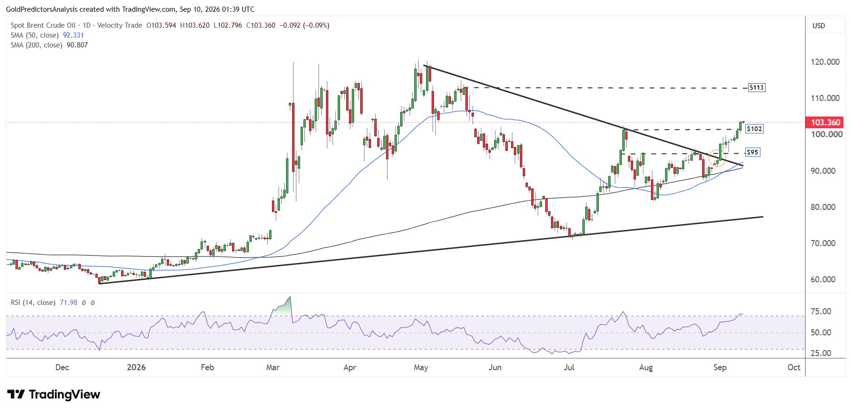852x412 pixels.
Task: Select the RSI value 71.98
Action: (x=69, y=303)
